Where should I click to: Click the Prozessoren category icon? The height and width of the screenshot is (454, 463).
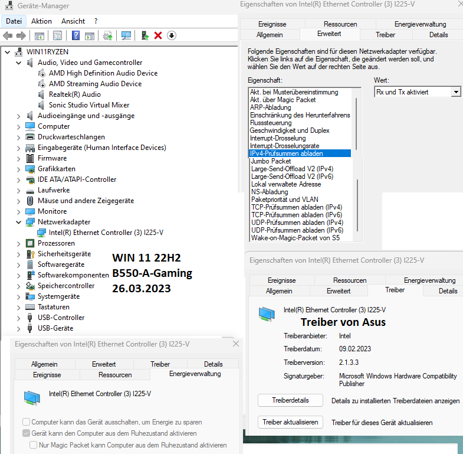pyautogui.click(x=30, y=243)
